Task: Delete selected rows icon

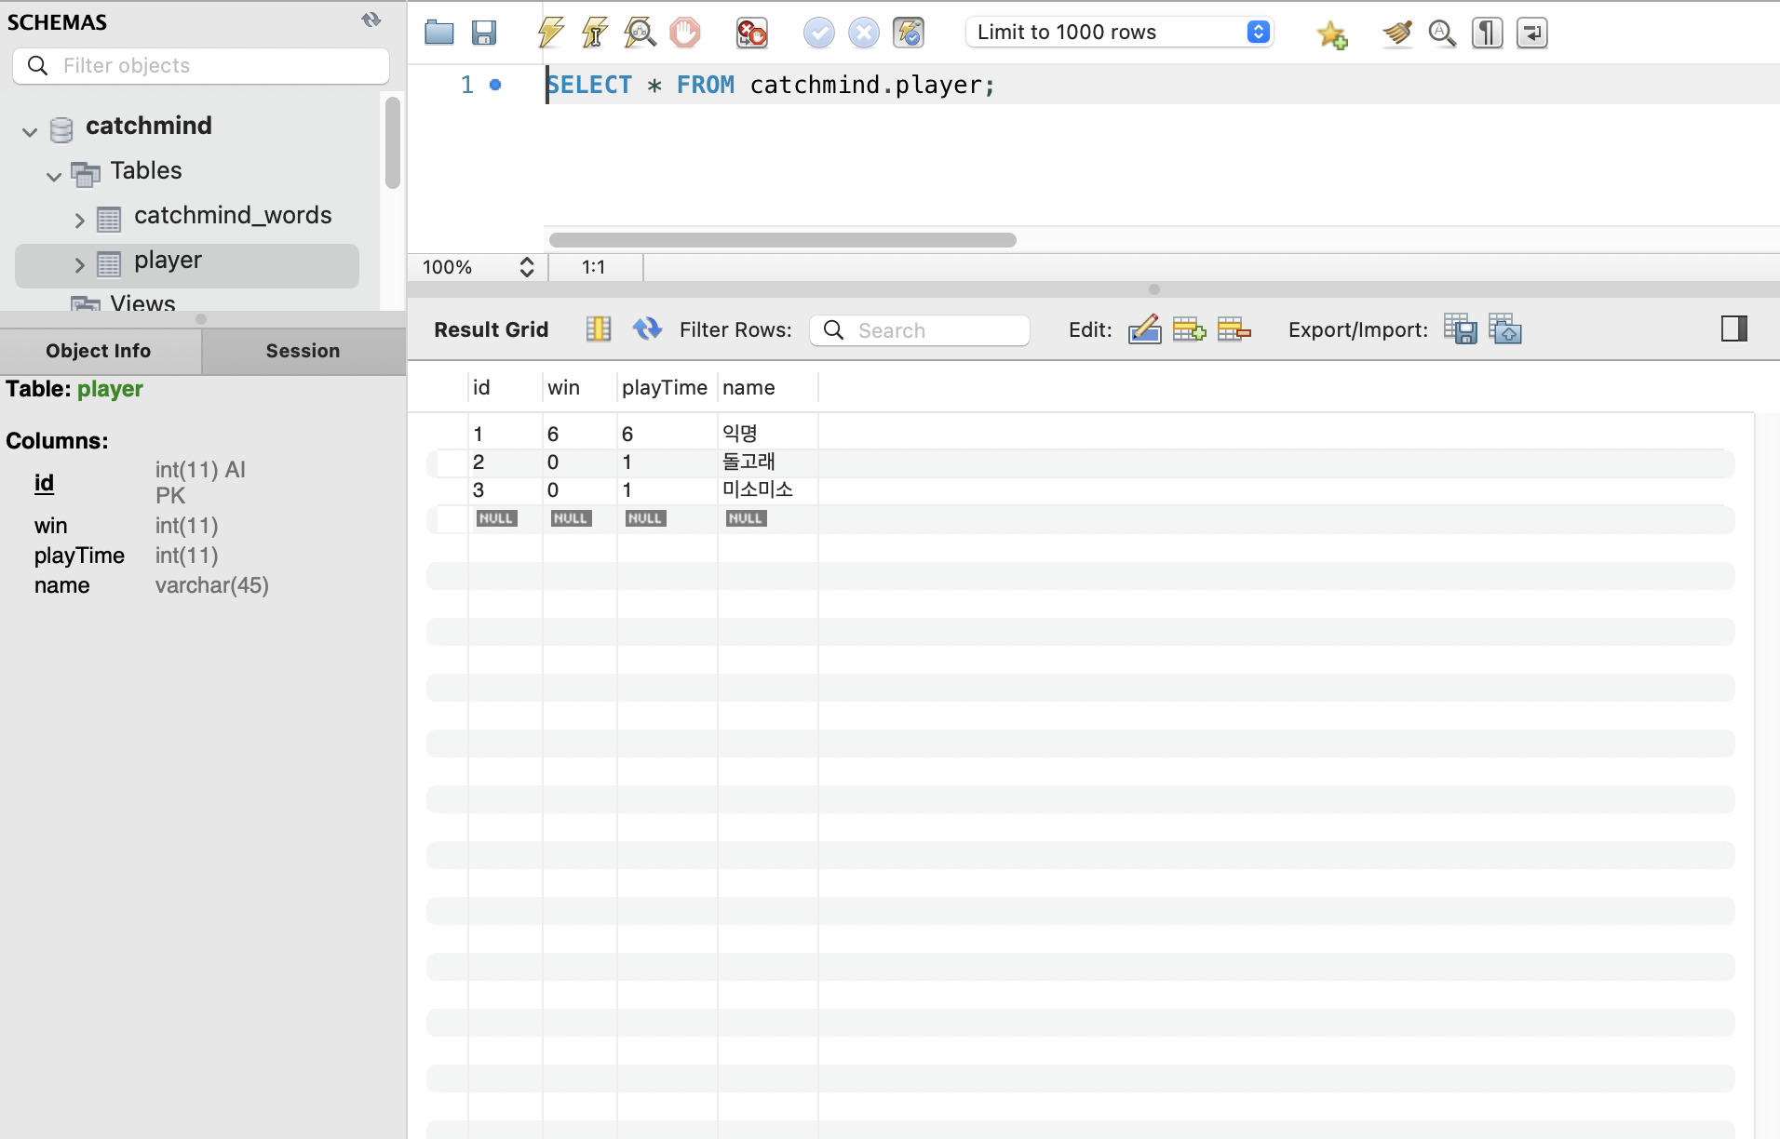Action: 1234,329
